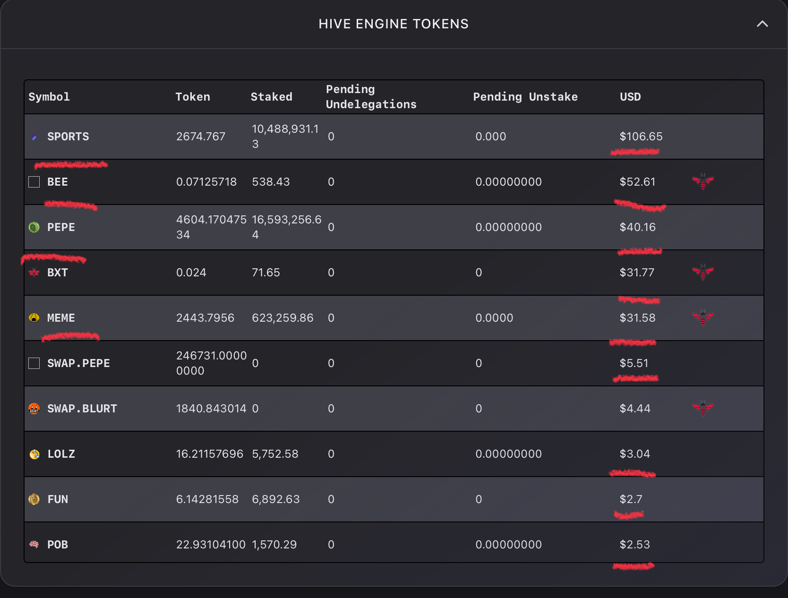This screenshot has height=598, width=788.
Task: Click MEME pending unstake 0.0000
Action: click(x=494, y=318)
